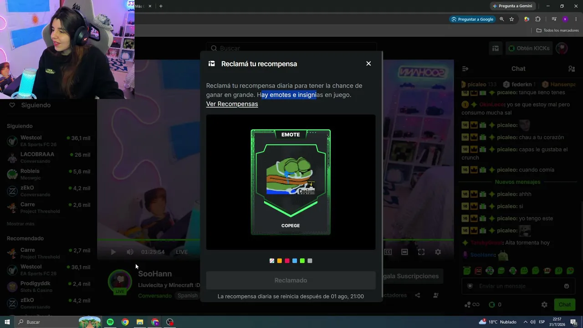
Task: Insert the red angry emote from quick row
Action: pyautogui.click(x=478, y=271)
